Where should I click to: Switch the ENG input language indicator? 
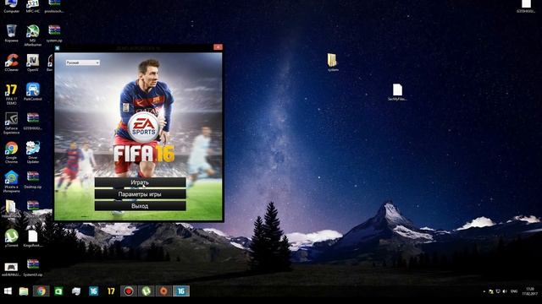pos(514,291)
